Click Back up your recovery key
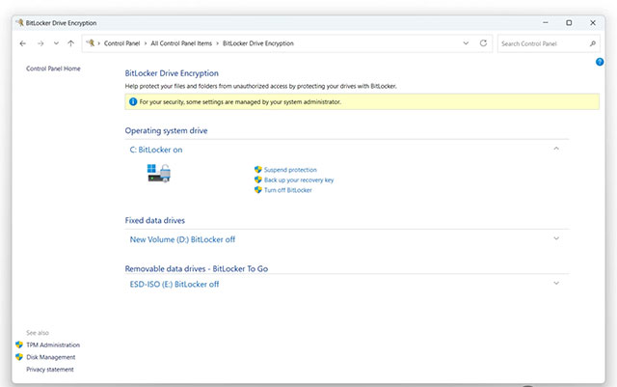Screen dimensions: 617x387 pyautogui.click(x=299, y=180)
